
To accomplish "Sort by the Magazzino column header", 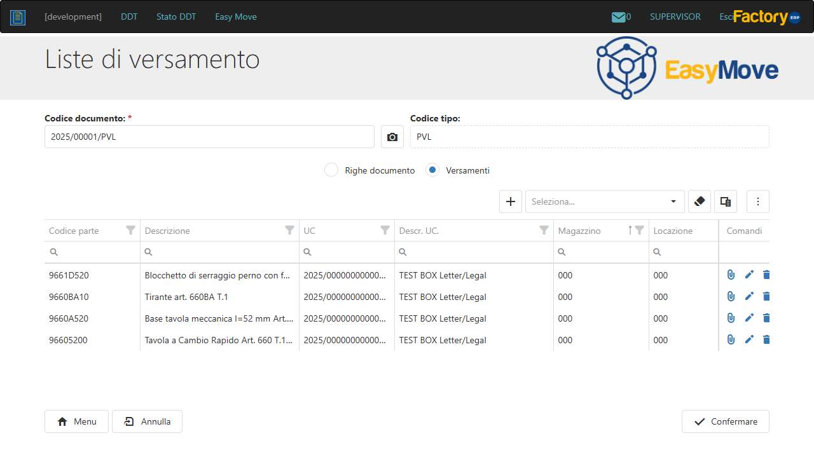I will (x=579, y=231).
